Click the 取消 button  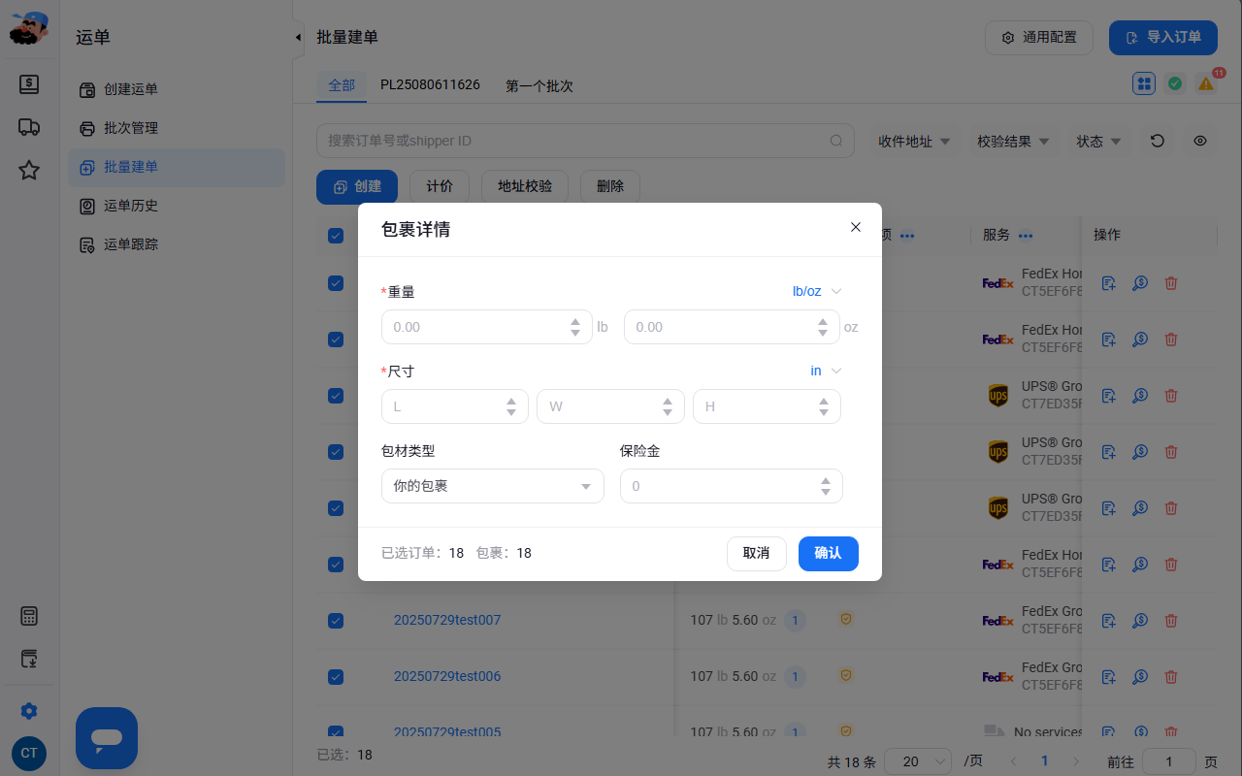coord(757,553)
